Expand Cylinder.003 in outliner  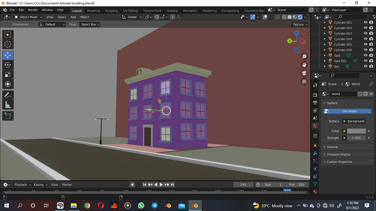click(325, 34)
